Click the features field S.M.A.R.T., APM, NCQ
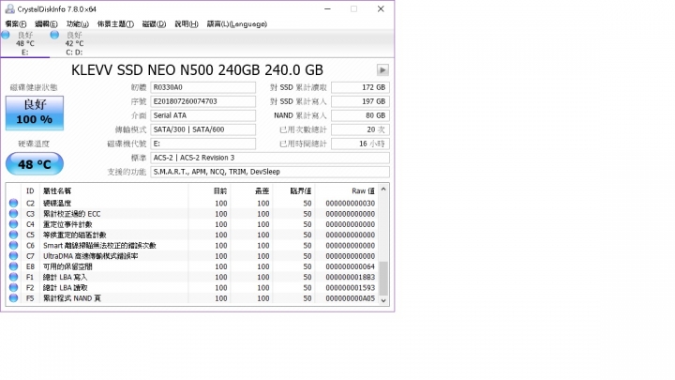Image resolution: width=675 pixels, height=380 pixels. 270,172
